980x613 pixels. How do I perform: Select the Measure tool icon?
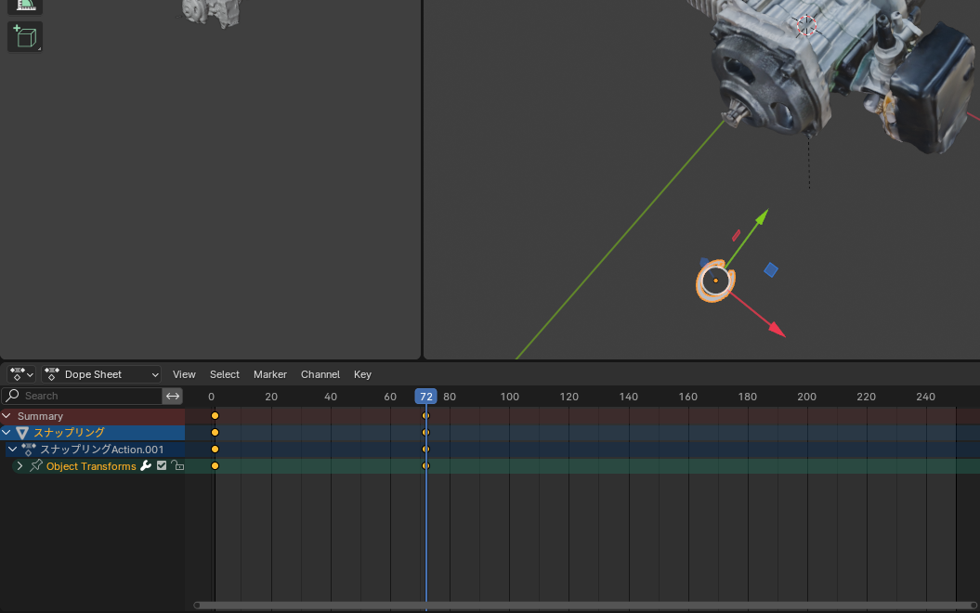[x=25, y=5]
